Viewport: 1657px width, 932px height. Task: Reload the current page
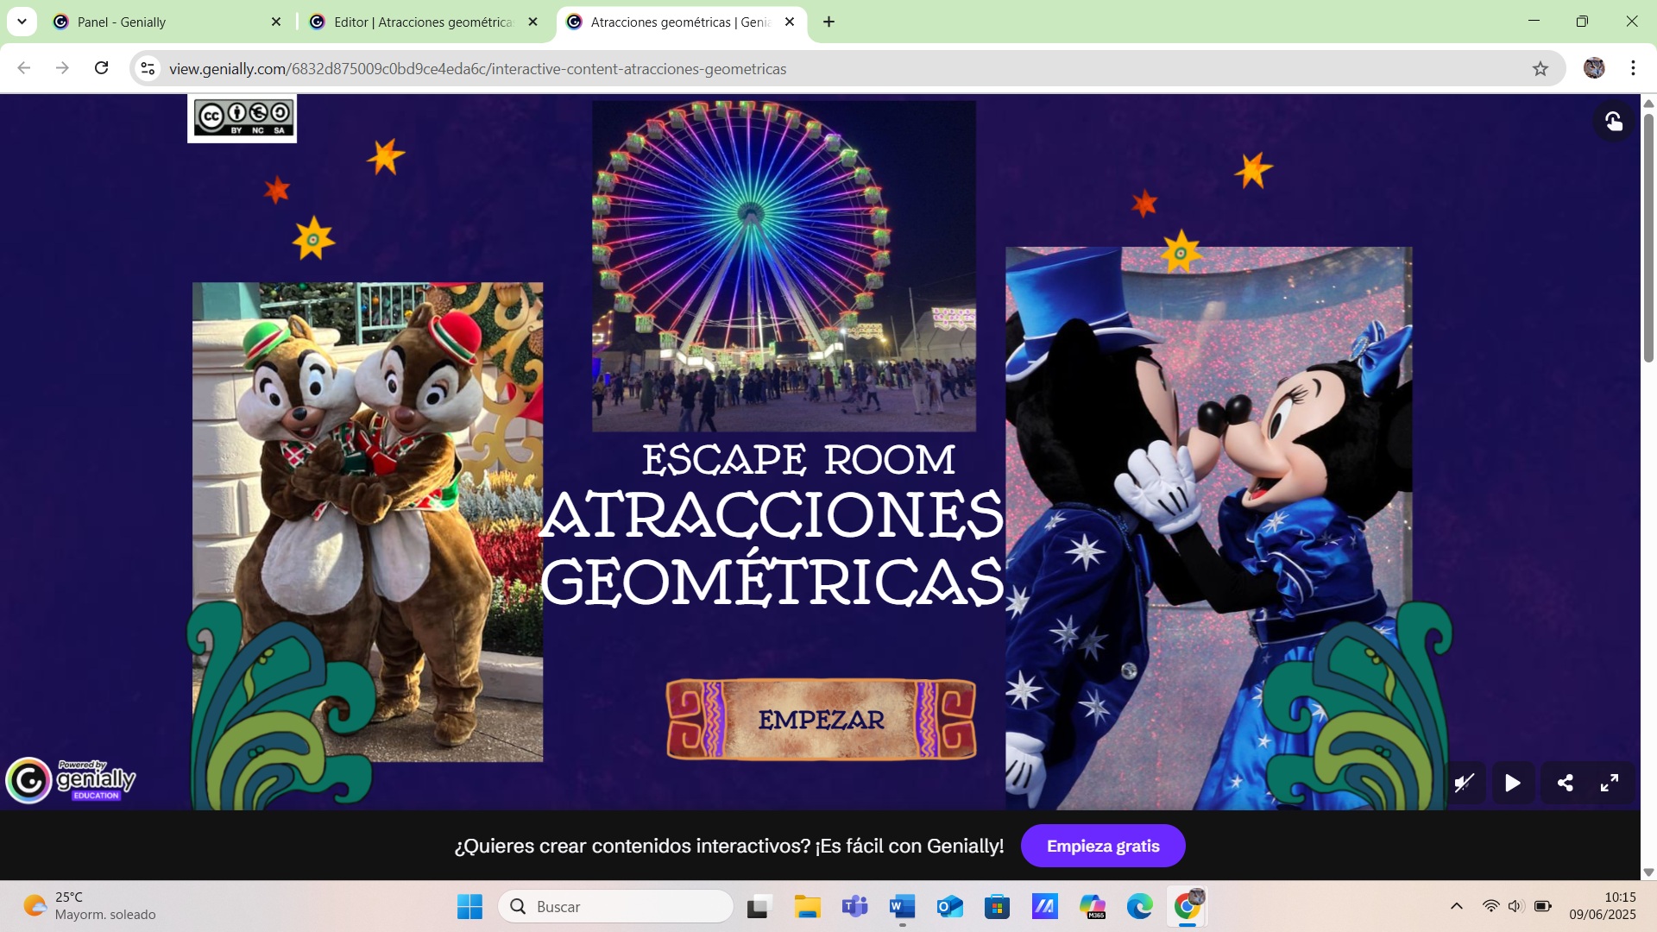tap(101, 68)
